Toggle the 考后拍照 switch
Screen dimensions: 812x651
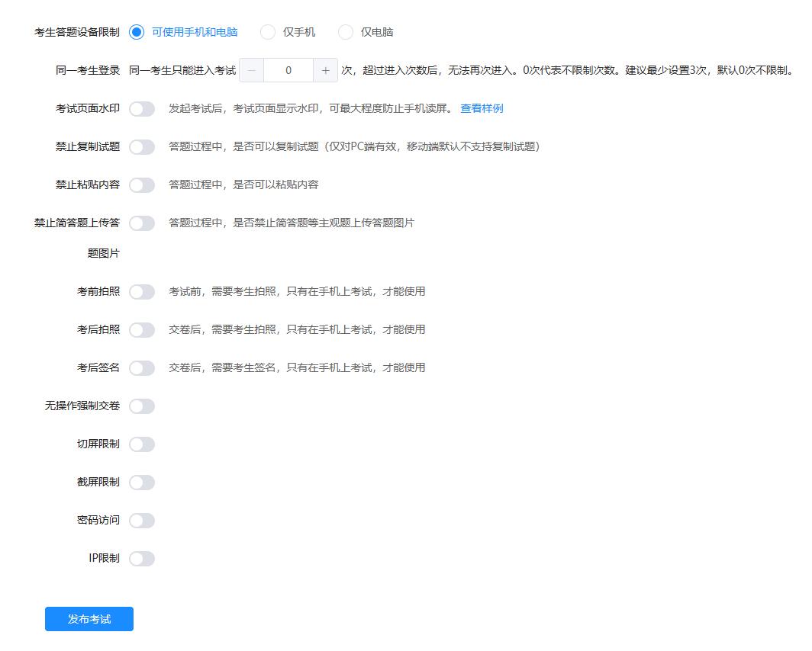point(142,330)
